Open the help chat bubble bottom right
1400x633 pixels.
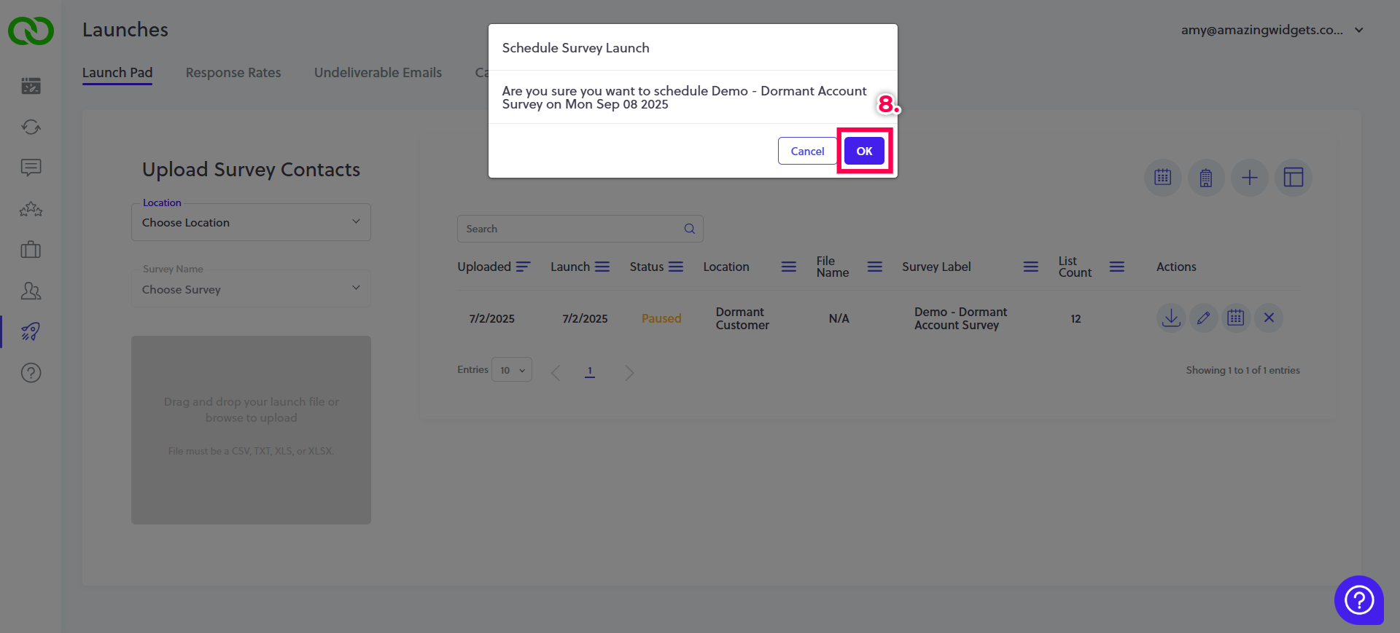1358,600
